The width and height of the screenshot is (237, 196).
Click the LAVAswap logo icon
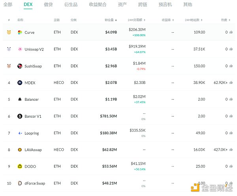(20, 150)
